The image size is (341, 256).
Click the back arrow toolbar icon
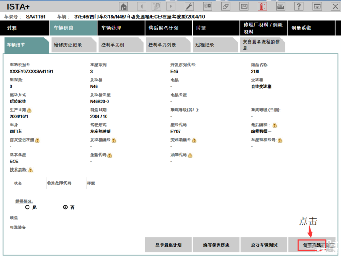tap(142, 6)
